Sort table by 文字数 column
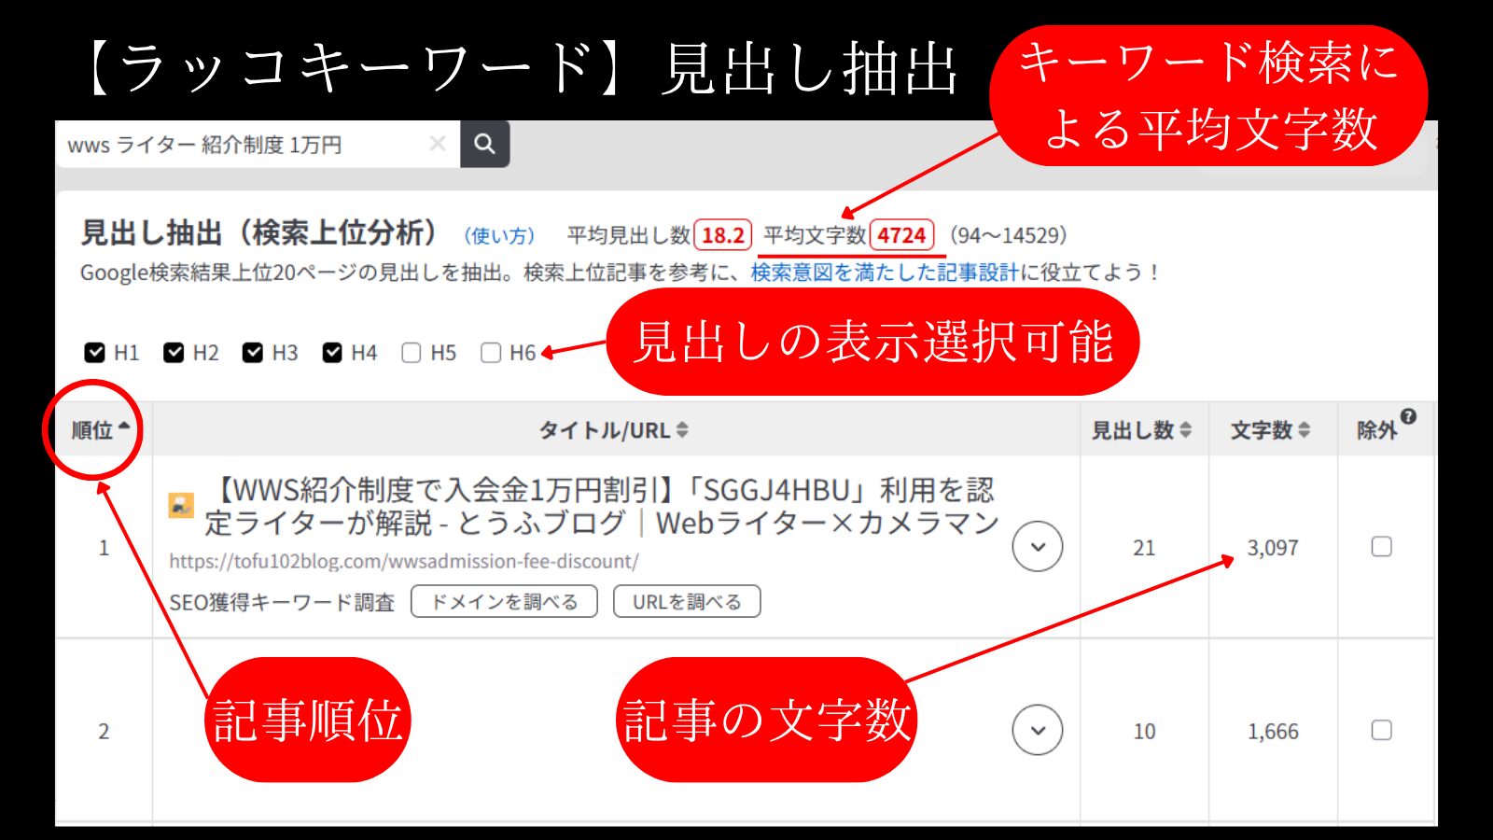 pos(1270,430)
